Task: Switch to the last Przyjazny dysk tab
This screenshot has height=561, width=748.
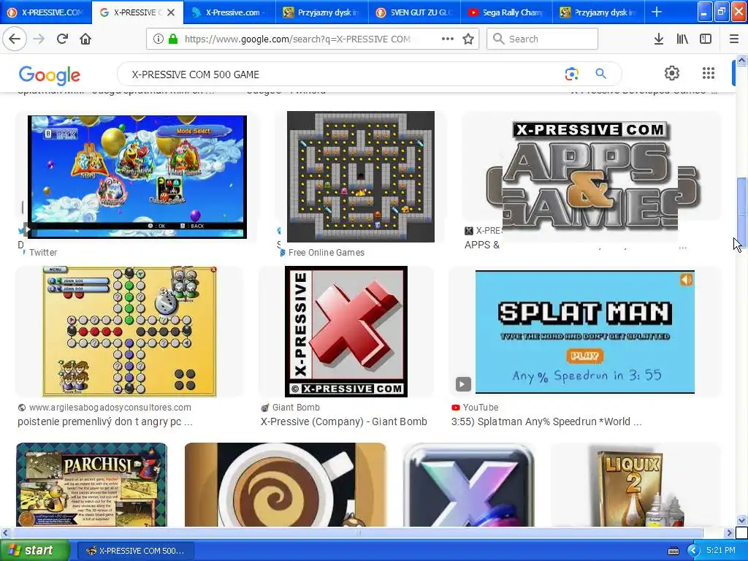Action: [599, 12]
